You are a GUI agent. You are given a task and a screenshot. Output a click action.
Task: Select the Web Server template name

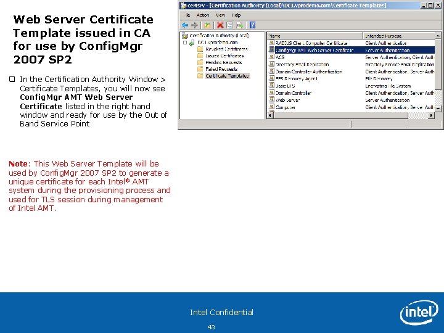pos(287,100)
